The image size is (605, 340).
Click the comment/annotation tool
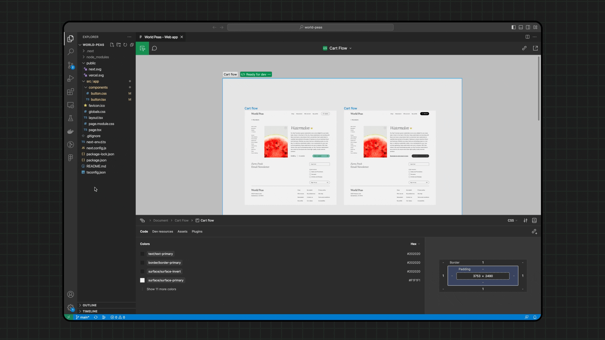click(x=155, y=48)
